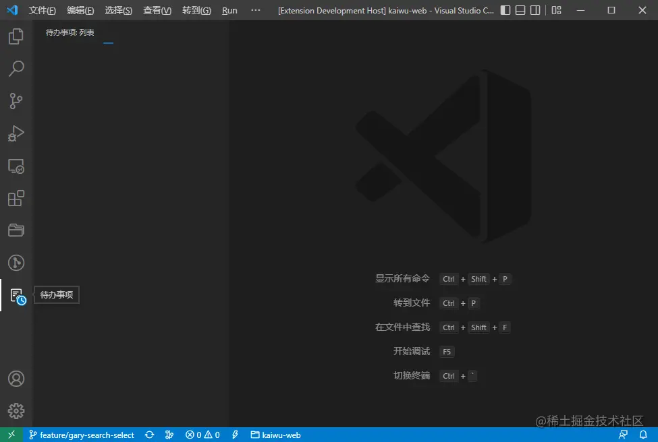Open the Source Control view
Image resolution: width=658 pixels, height=442 pixels.
[16, 101]
